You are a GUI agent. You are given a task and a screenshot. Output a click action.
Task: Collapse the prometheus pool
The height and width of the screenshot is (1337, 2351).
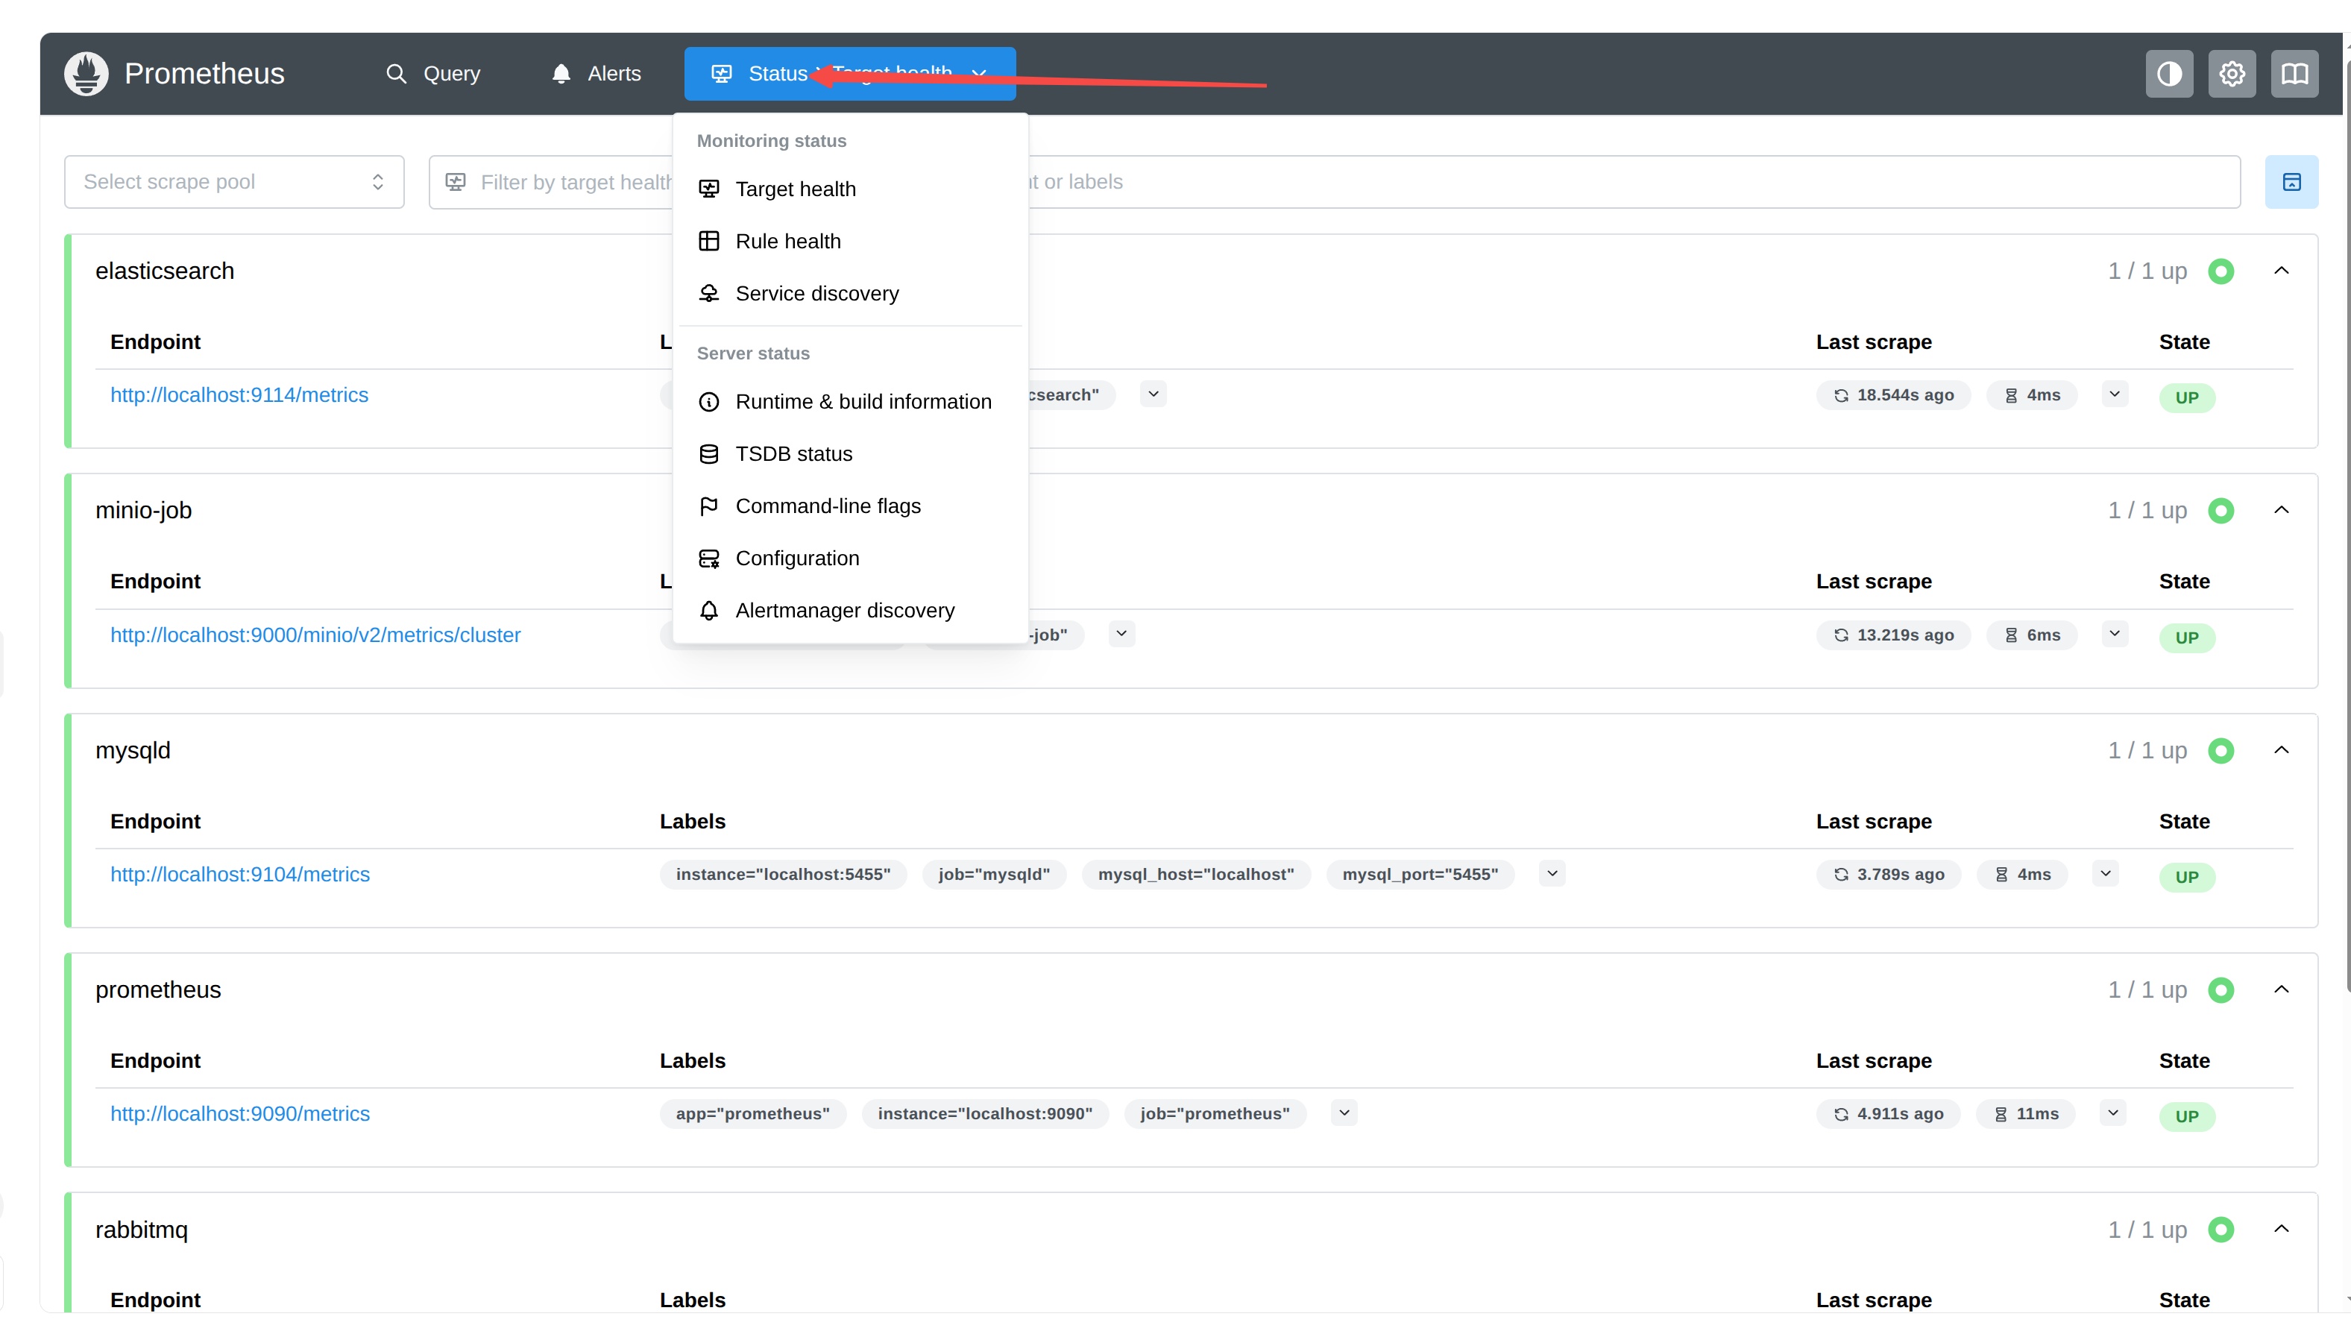point(2281,990)
